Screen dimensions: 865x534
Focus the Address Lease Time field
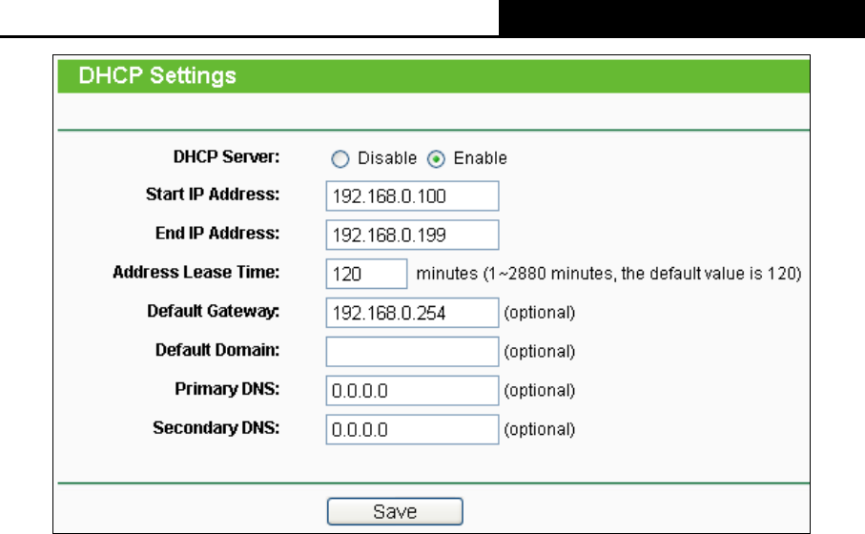point(366,274)
